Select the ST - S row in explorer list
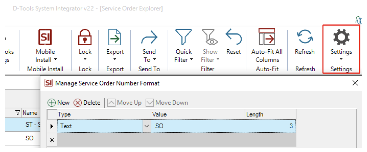Image resolution: width=367 pixels, height=152 pixels. (x=22, y=125)
